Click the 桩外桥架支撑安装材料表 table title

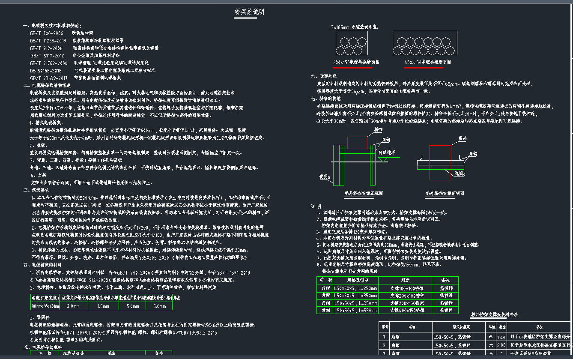click(495, 314)
